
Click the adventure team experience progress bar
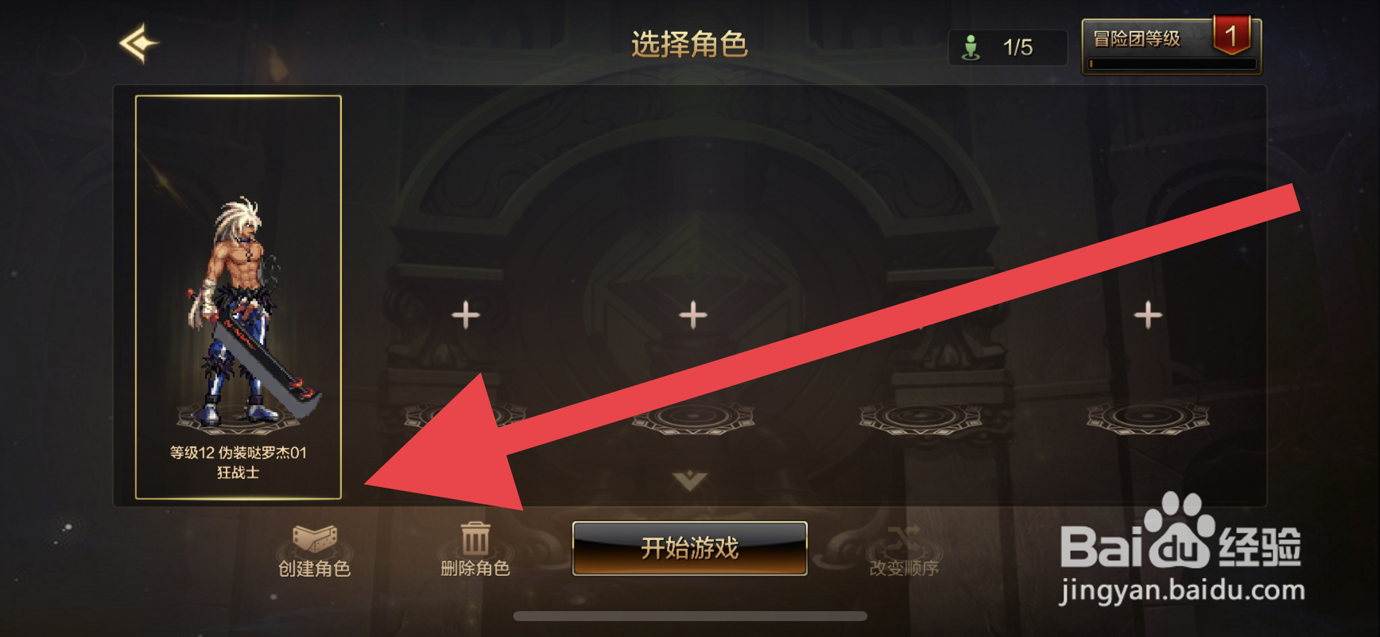click(1172, 64)
